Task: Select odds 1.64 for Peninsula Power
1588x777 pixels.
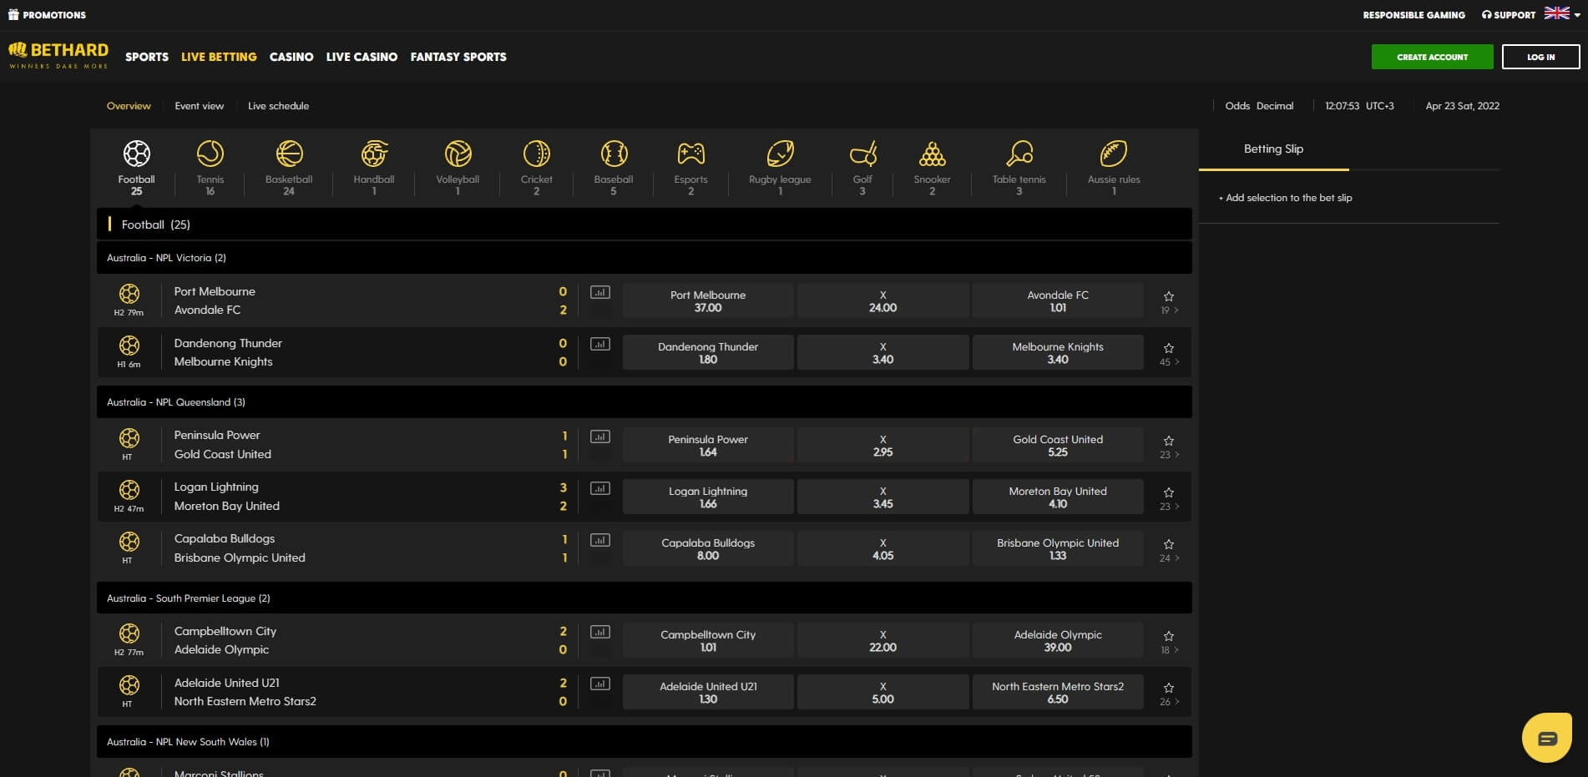Action: click(707, 444)
